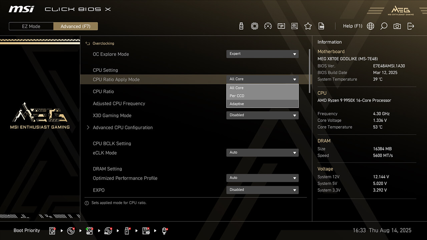The width and height of the screenshot is (427, 240).
Task: Click the CPU chip icon in toolbar
Action: tap(255, 26)
